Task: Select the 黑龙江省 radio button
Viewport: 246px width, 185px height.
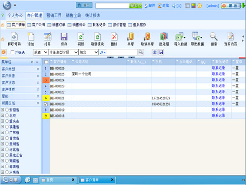Action: [7, 155]
